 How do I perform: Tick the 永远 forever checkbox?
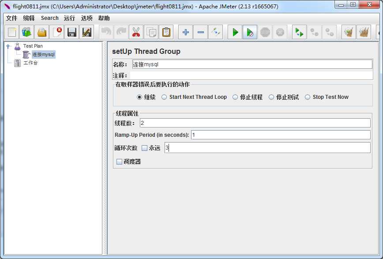pos(144,148)
